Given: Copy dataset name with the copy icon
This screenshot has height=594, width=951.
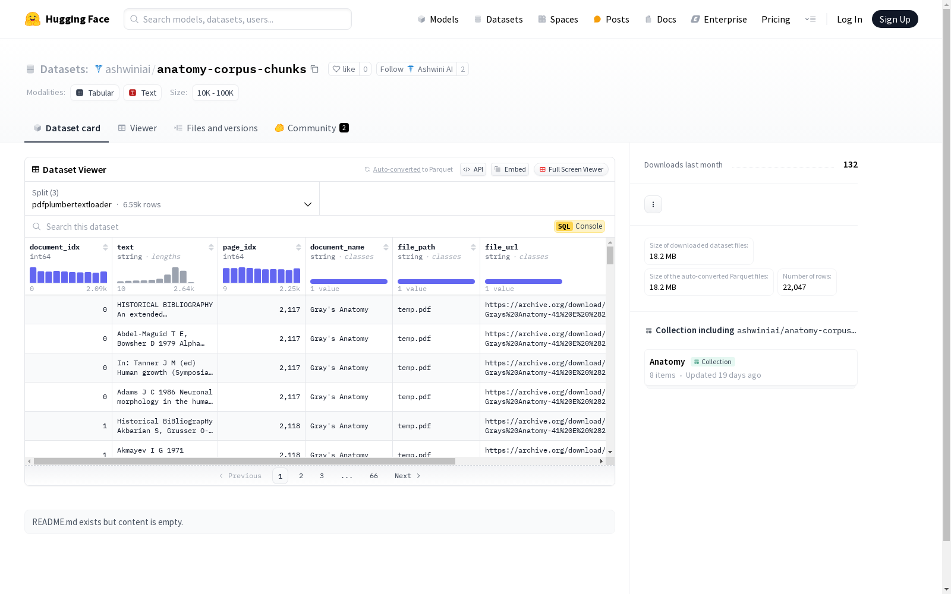Looking at the screenshot, I should click(x=314, y=69).
